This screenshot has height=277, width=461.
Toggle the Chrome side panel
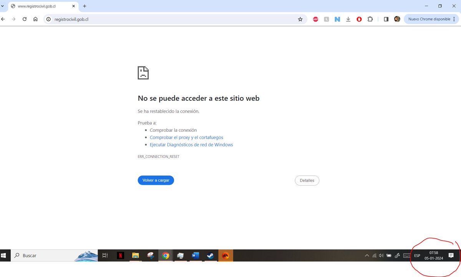(x=386, y=19)
